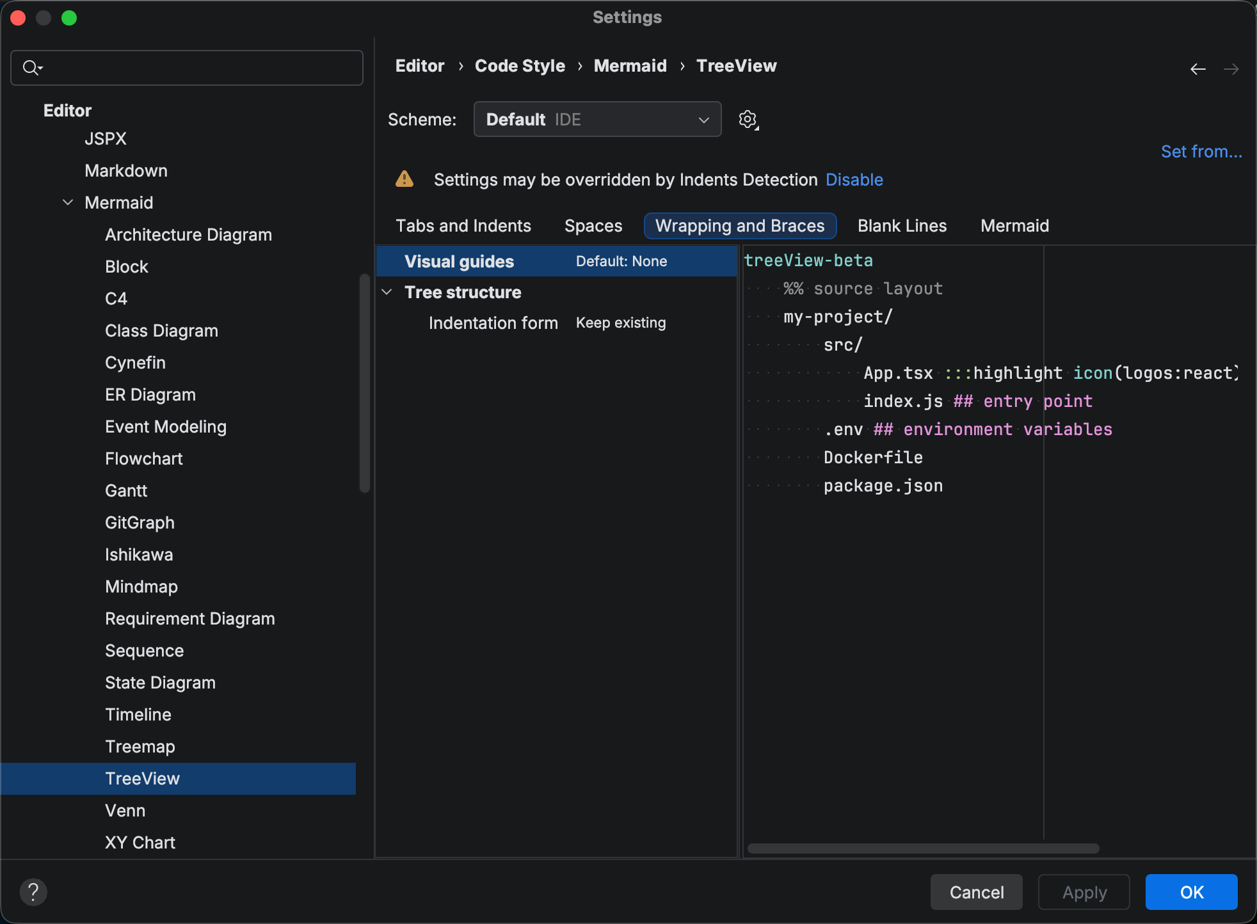Click the Apply button

coord(1084,892)
